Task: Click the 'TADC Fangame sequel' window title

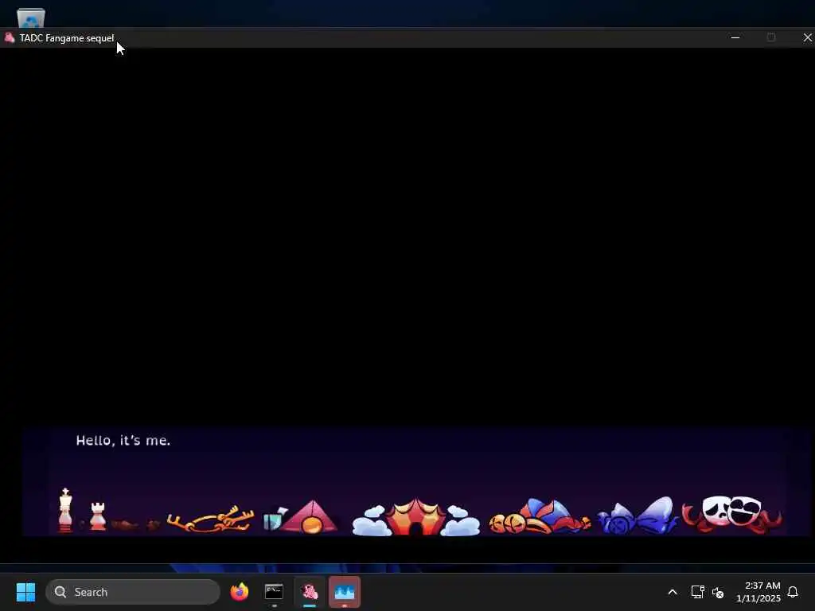Action: tap(67, 38)
